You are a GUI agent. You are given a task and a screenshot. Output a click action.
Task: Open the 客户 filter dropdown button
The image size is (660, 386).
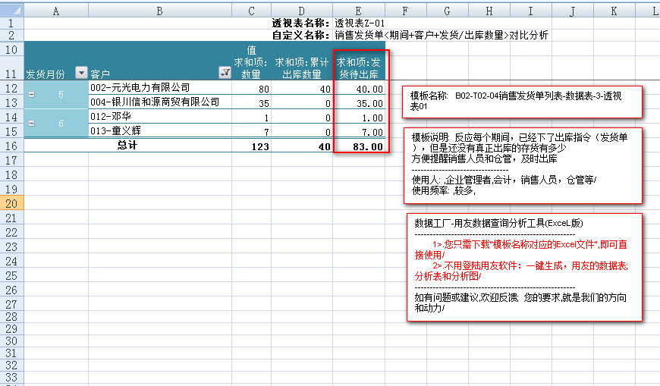pyautogui.click(x=224, y=74)
